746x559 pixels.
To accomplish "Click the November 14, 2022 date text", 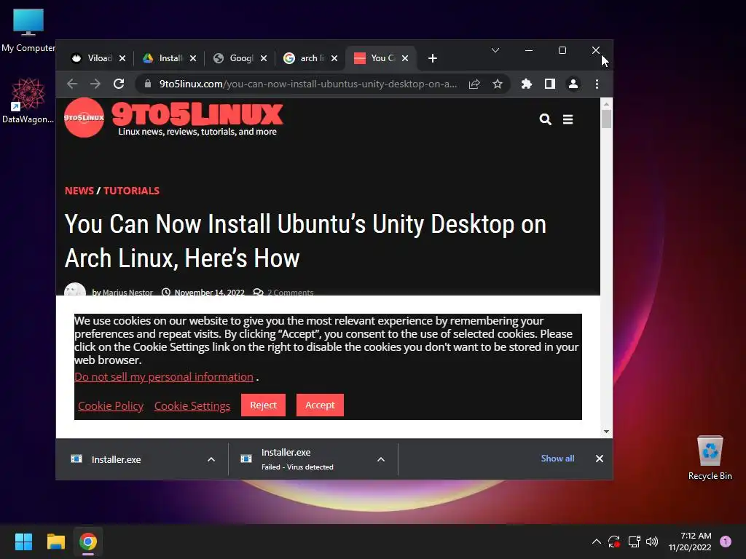I will click(209, 293).
